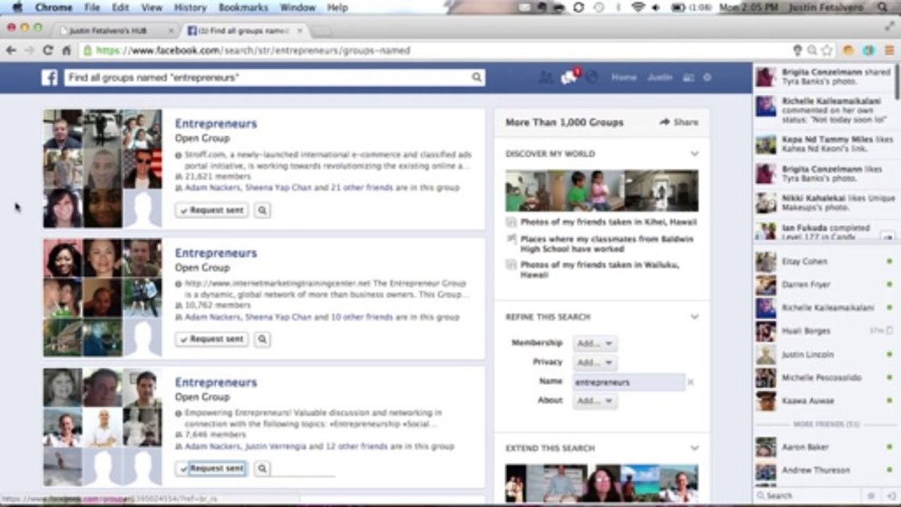Collapse the Refine This Search section
This screenshot has height=507, width=901.
[695, 317]
